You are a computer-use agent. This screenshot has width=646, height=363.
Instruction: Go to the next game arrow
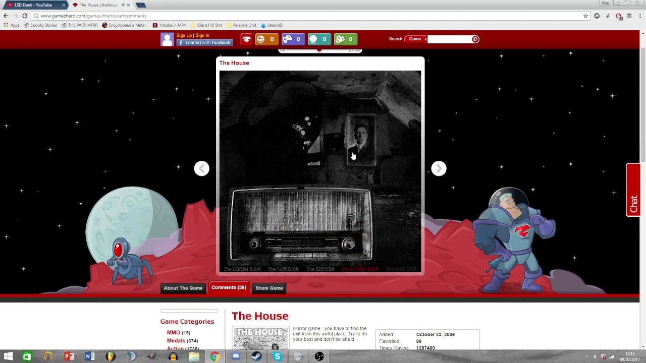coord(439,168)
